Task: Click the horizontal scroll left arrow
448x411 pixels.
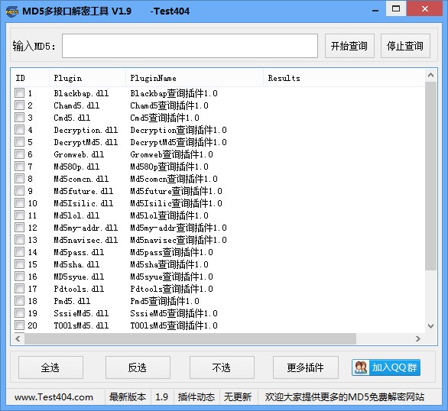Action: (x=18, y=338)
